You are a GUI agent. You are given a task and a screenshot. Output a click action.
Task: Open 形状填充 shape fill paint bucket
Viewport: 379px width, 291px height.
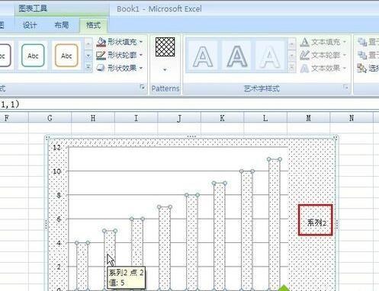point(101,42)
